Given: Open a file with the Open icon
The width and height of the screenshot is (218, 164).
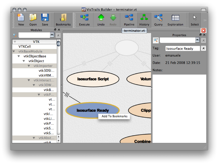Looking at the screenshot, I should pyautogui.click(x=33, y=19).
